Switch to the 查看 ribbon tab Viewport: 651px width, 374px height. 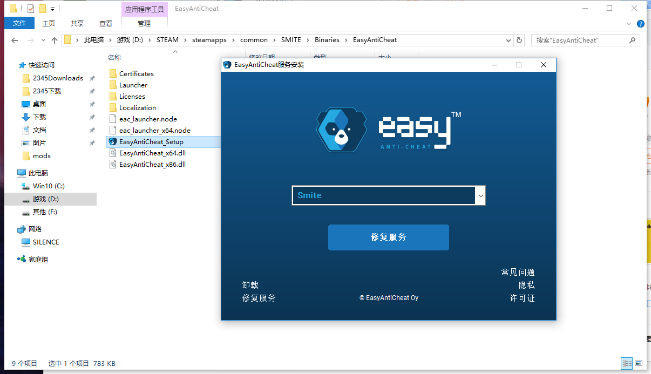[106, 23]
